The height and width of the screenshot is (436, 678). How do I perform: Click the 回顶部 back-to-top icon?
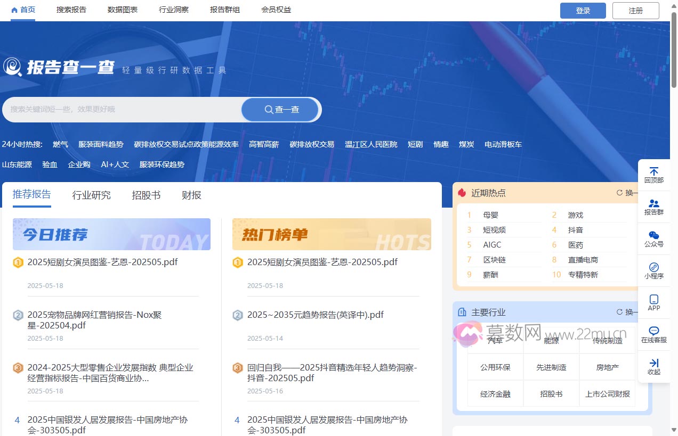[654, 174]
